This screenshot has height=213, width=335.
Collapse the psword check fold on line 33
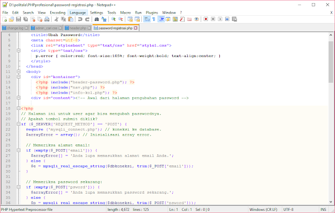(x=19, y=187)
